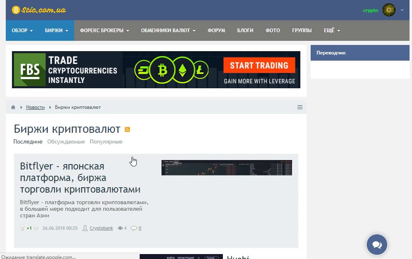This screenshot has width=412, height=259.
Task: Open the ГРУППЫ section
Action: pos(302,31)
